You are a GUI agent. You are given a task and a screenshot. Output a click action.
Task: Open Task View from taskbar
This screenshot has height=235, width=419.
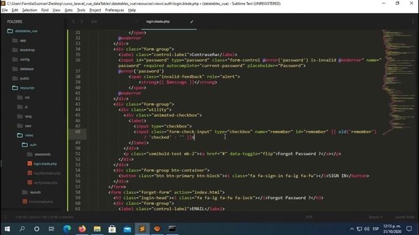click(52, 228)
